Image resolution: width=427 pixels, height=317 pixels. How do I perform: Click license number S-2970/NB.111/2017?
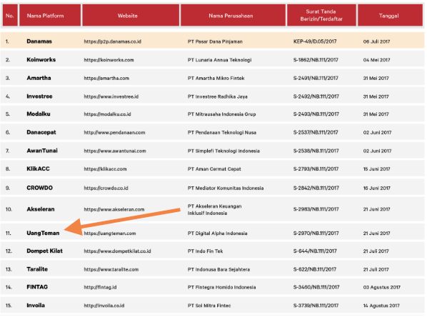pyautogui.click(x=316, y=233)
